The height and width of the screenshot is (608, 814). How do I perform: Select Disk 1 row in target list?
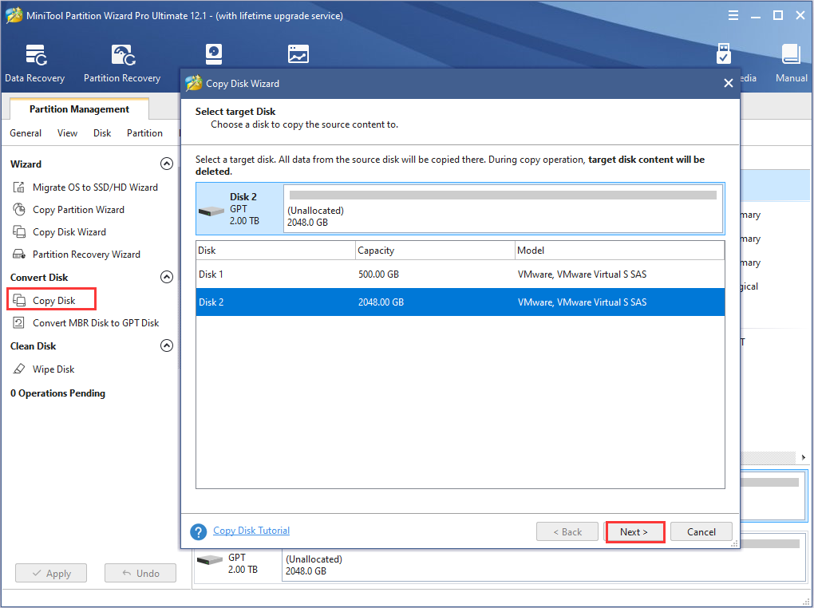click(x=460, y=274)
